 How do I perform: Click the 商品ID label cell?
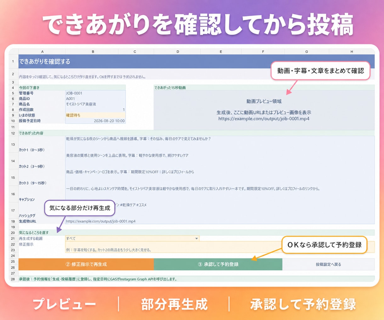42,99
